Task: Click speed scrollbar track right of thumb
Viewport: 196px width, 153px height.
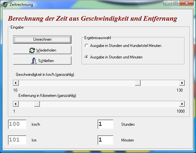Action: [x=160, y=83]
